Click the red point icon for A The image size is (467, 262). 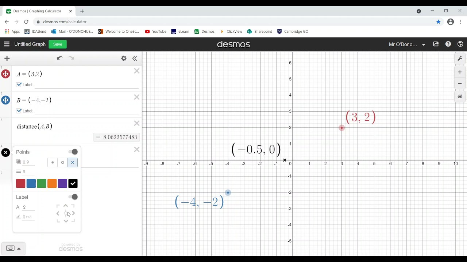(x=5, y=74)
